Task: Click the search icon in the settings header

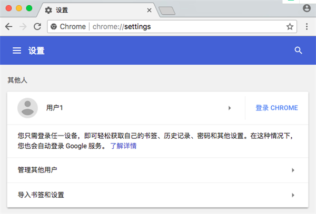Action: [x=299, y=50]
